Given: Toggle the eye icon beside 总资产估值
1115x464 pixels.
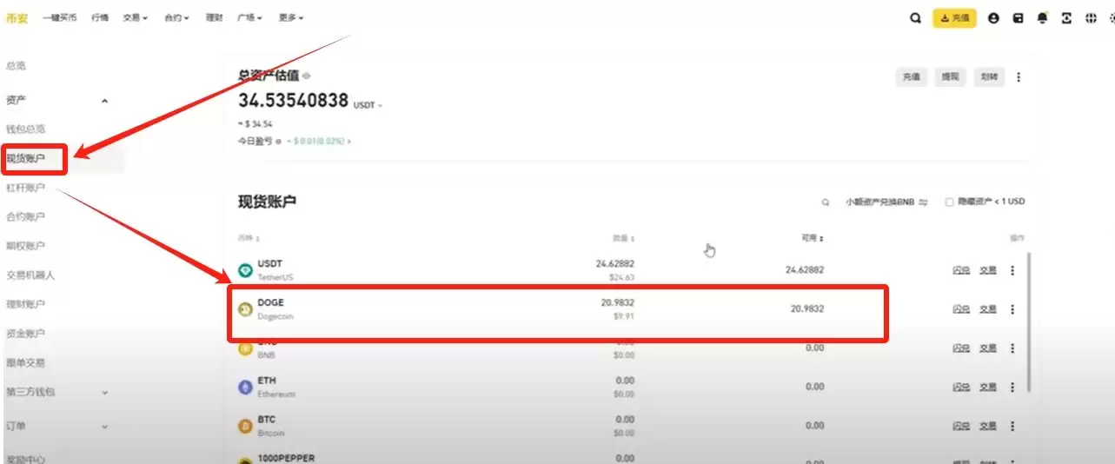Looking at the screenshot, I should [x=306, y=76].
